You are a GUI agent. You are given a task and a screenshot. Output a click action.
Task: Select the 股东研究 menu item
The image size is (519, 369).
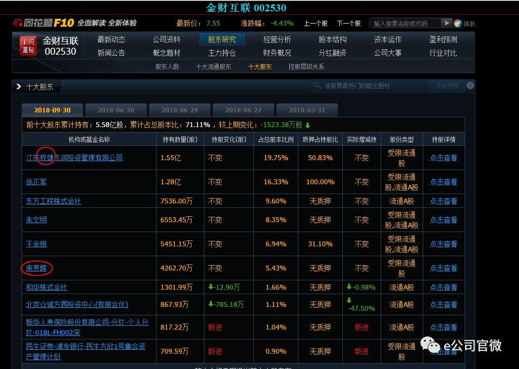point(222,39)
